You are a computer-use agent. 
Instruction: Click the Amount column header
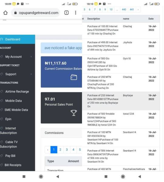pos(73,161)
